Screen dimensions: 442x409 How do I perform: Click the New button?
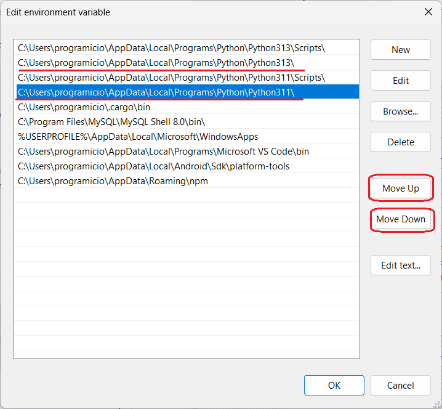click(401, 50)
